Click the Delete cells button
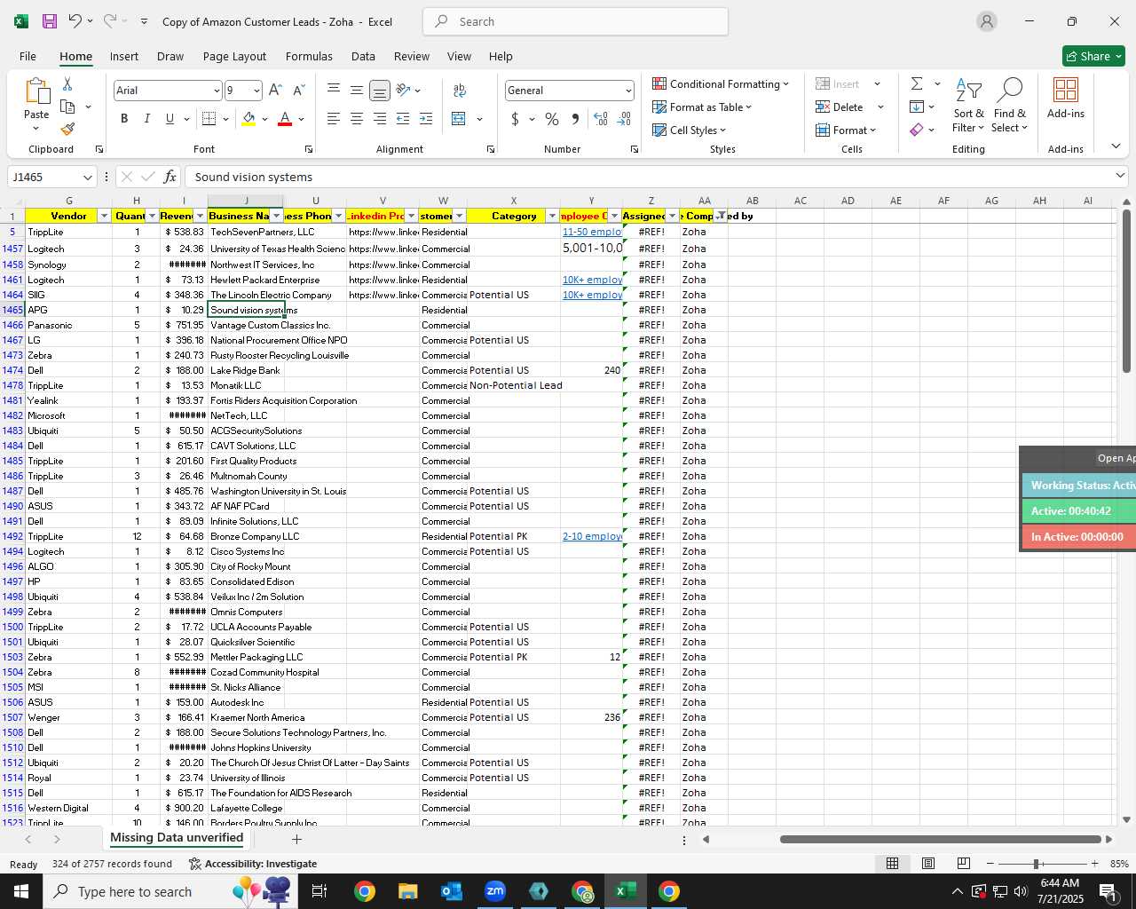Screen dimensions: 1136x909 tap(840, 107)
